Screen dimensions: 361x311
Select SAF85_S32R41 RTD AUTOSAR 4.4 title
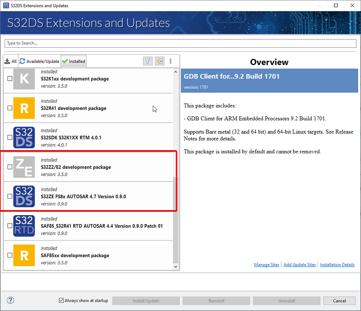(x=102, y=226)
